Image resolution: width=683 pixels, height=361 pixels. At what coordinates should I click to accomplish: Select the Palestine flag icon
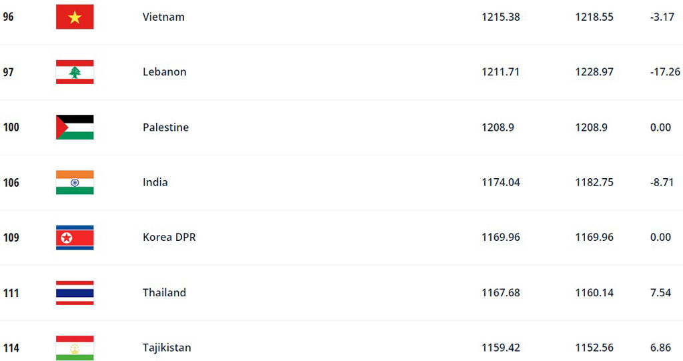[x=75, y=127]
